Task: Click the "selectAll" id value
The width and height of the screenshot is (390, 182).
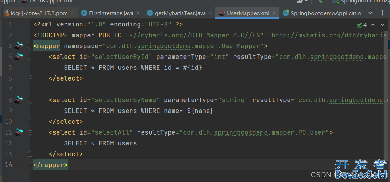Action: point(112,132)
